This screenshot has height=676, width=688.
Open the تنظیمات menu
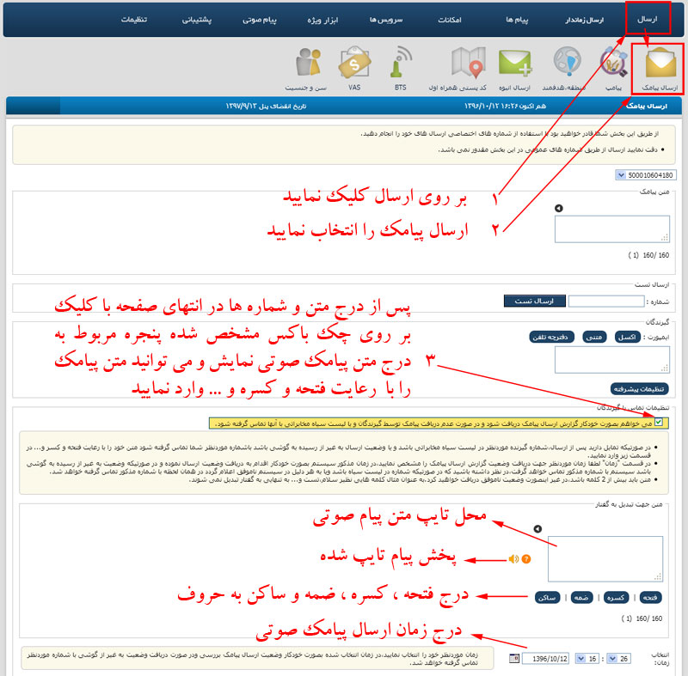coord(134,20)
